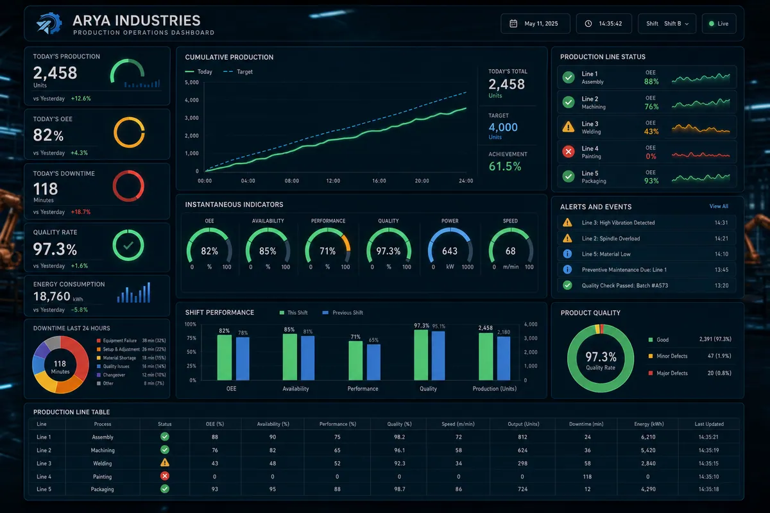The height and width of the screenshot is (513, 770).
Task: Sort table by Energy (kWh) column header
Action: [647, 424]
